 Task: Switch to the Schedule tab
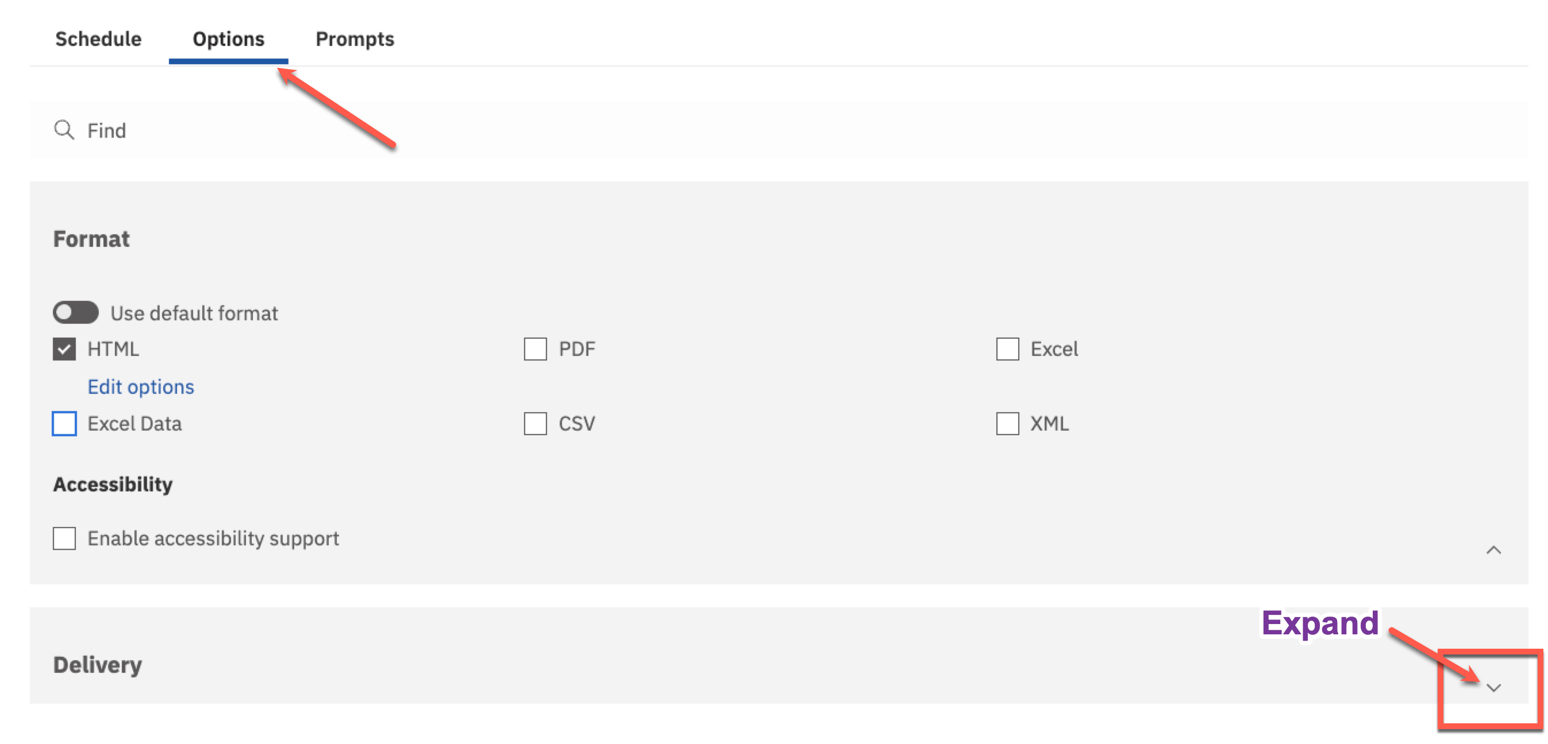pyautogui.click(x=98, y=38)
